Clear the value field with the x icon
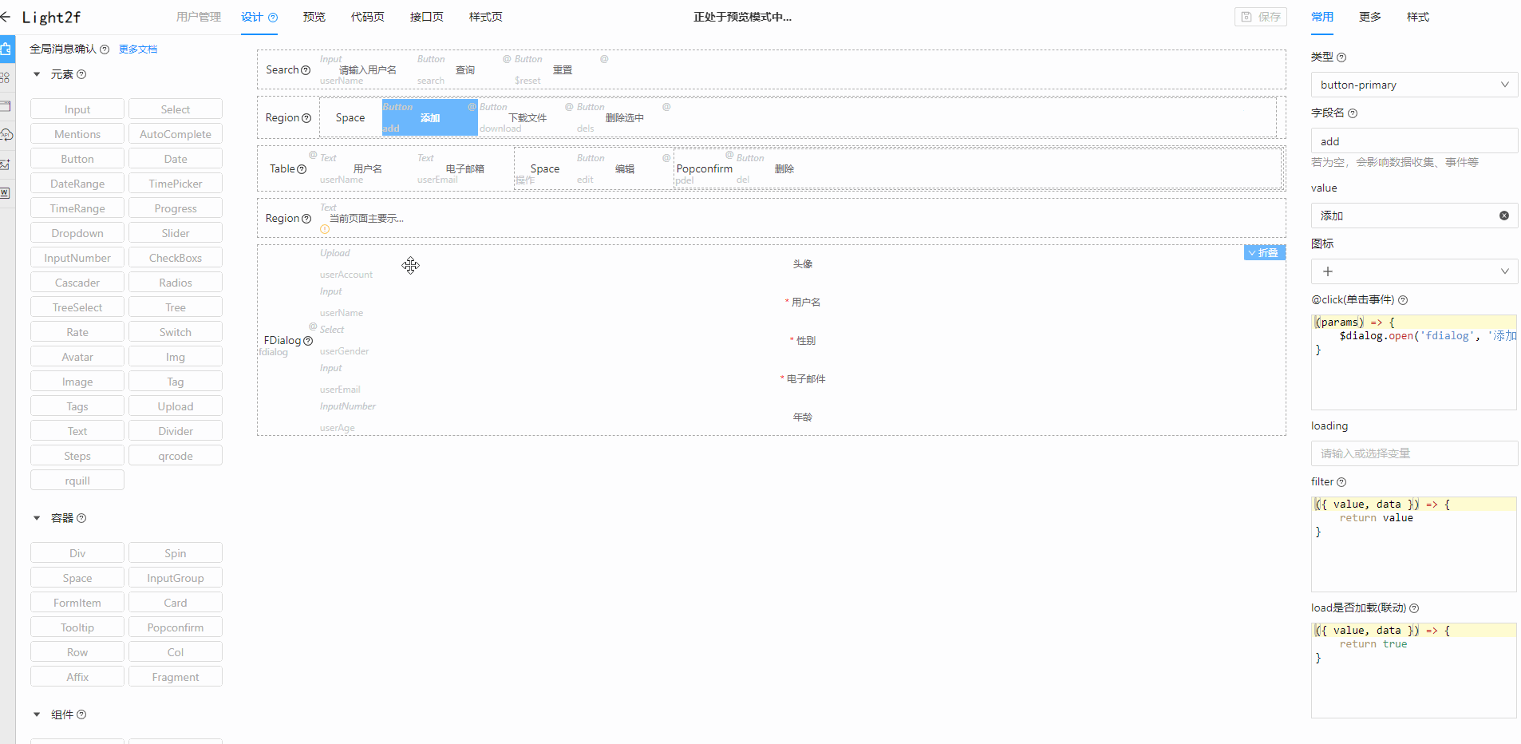The height and width of the screenshot is (744, 1521). click(1505, 216)
